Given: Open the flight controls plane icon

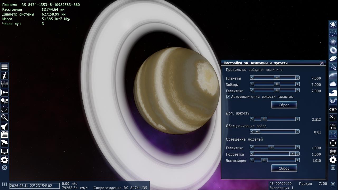Looking at the screenshot, I should pyautogui.click(x=4, y=126).
